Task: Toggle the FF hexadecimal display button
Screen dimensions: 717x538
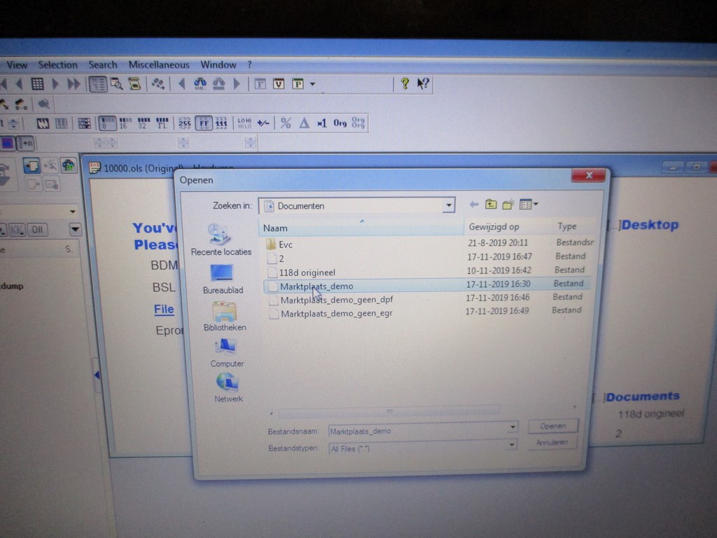Action: pyautogui.click(x=204, y=123)
